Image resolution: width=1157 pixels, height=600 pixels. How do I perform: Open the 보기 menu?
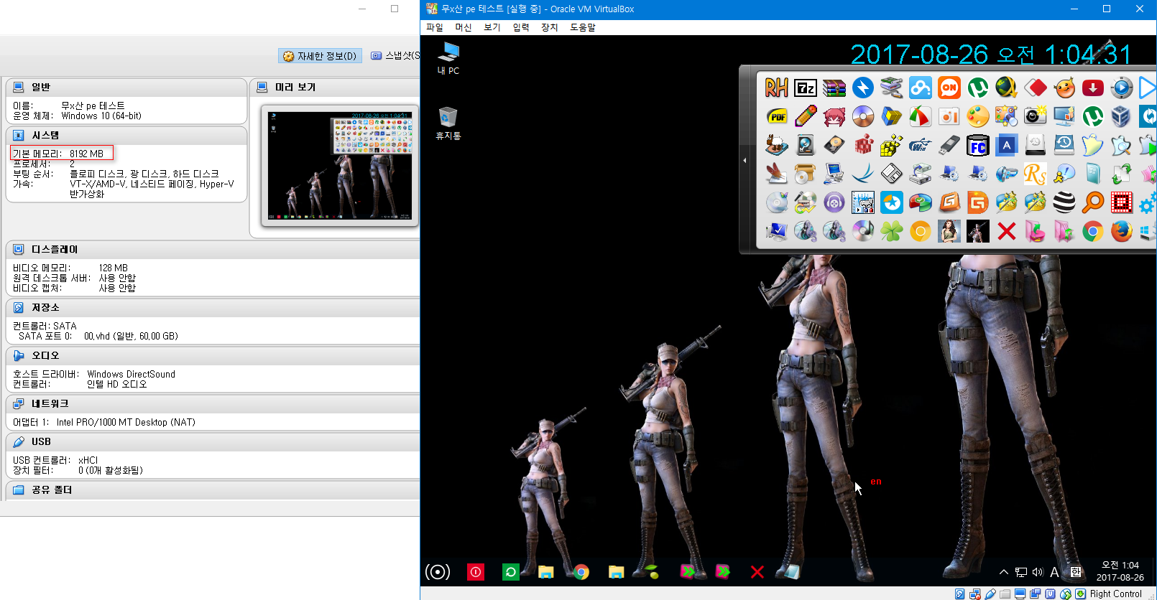pyautogui.click(x=492, y=27)
